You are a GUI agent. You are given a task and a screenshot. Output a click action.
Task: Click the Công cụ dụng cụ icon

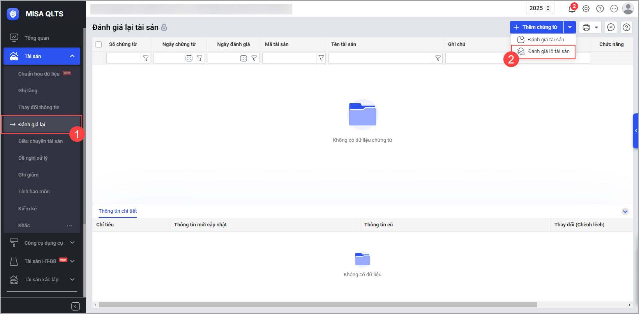(14, 243)
